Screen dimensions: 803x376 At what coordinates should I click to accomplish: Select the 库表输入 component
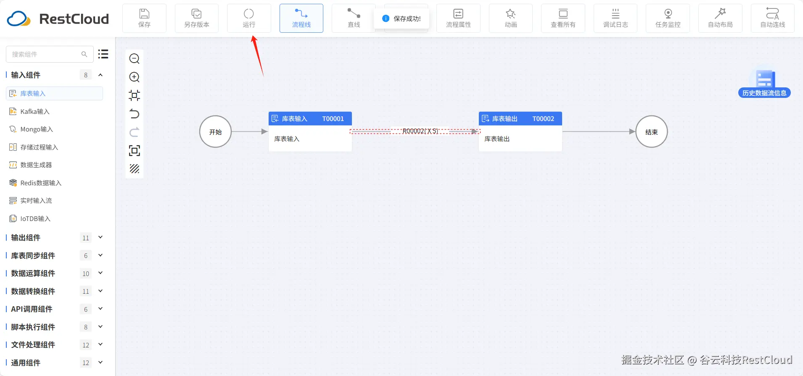(55, 93)
